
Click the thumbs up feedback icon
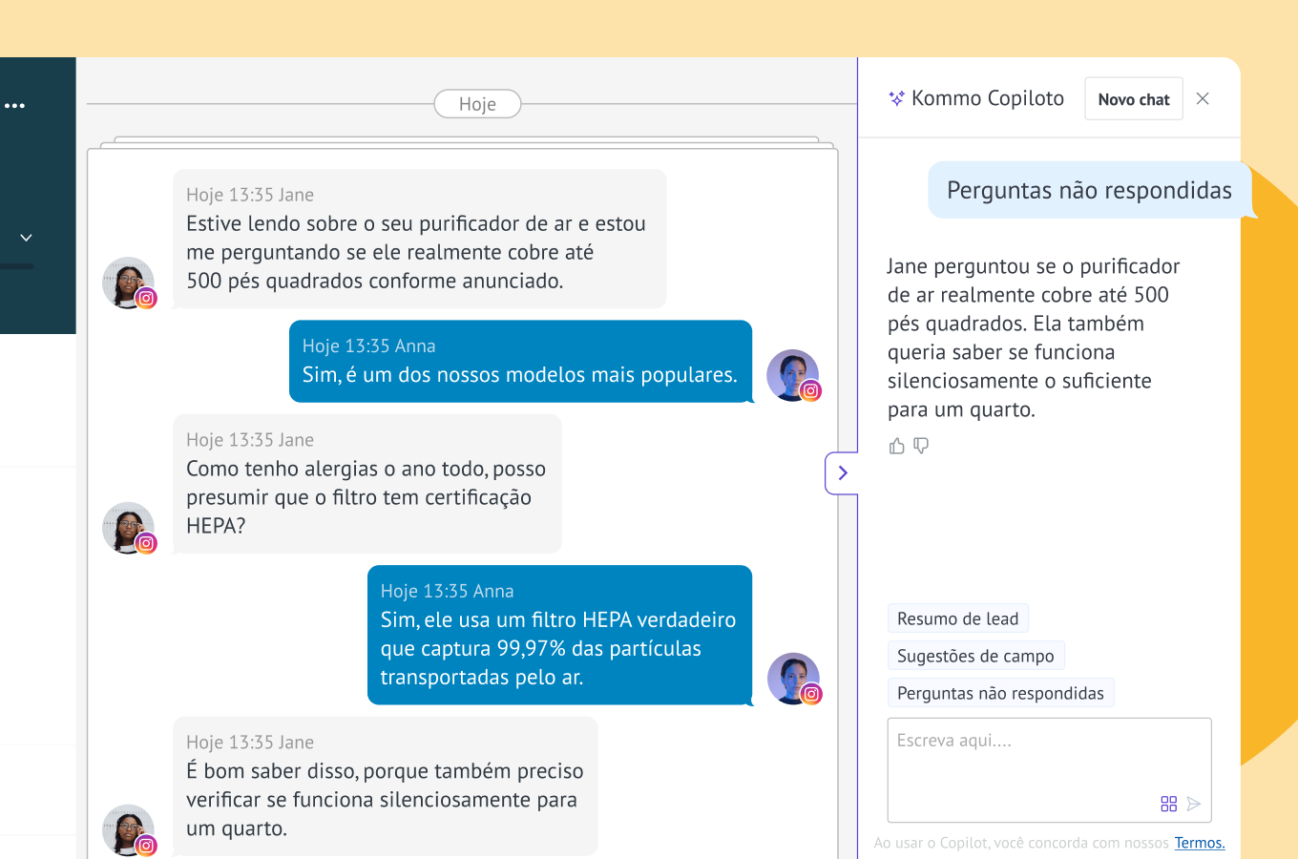[896, 446]
